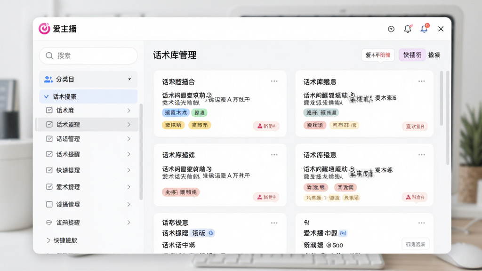Check the empty checkbox of 退播管理 row

(x=49, y=204)
